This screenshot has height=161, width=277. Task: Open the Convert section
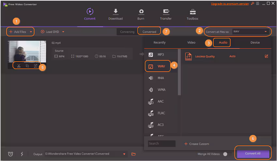[x=90, y=14]
